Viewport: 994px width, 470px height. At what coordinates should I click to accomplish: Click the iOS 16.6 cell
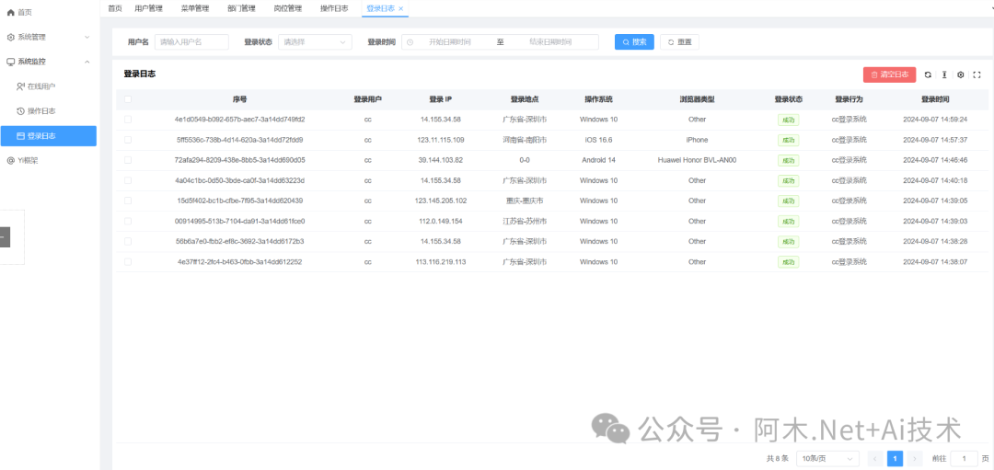(598, 140)
